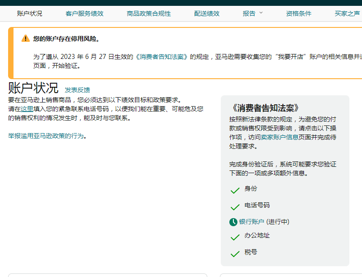Open the 商品政策合规性 tab
Viewport: 362px width, 277px height.
click(x=149, y=13)
